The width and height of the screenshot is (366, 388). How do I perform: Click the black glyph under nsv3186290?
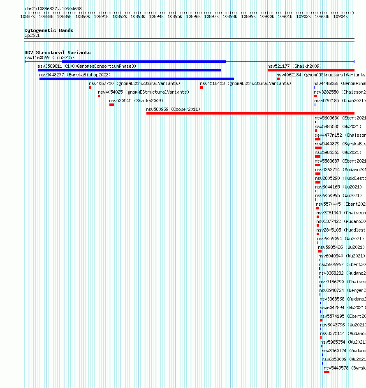pyautogui.click(x=320, y=286)
